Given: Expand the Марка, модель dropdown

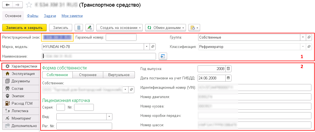Looking at the screenshot, I should (147, 47).
